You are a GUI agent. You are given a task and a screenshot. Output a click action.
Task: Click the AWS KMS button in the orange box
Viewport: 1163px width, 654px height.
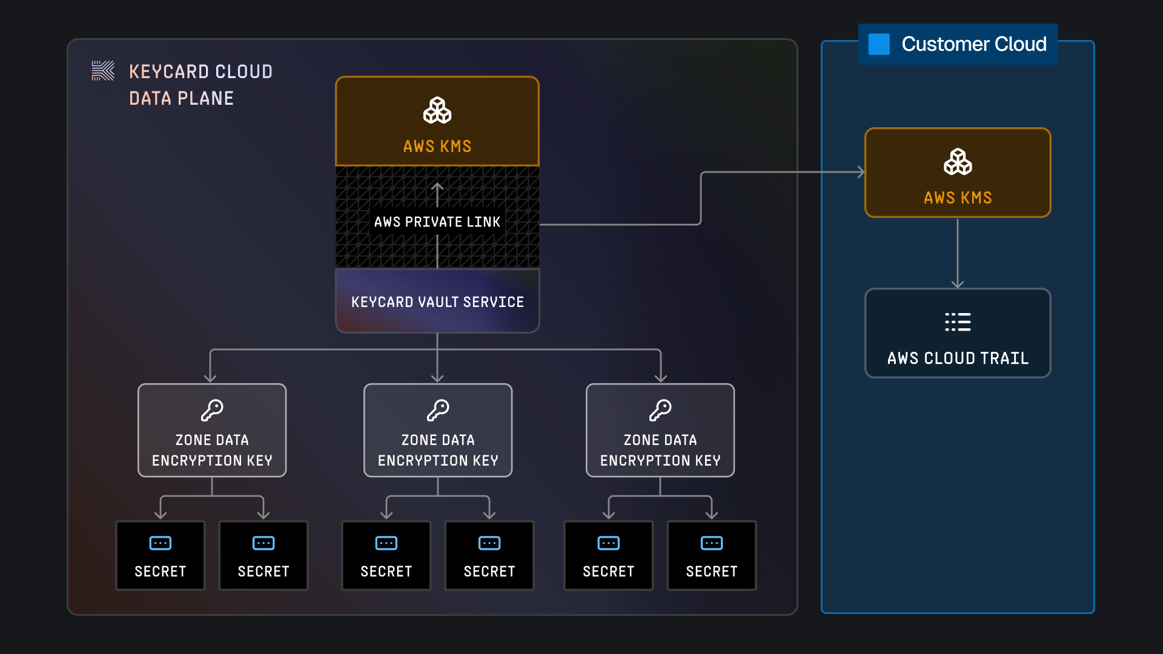point(437,145)
